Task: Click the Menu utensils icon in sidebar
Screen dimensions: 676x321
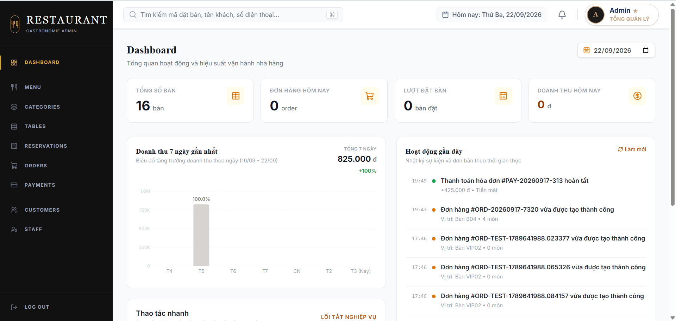Action: coord(14,87)
